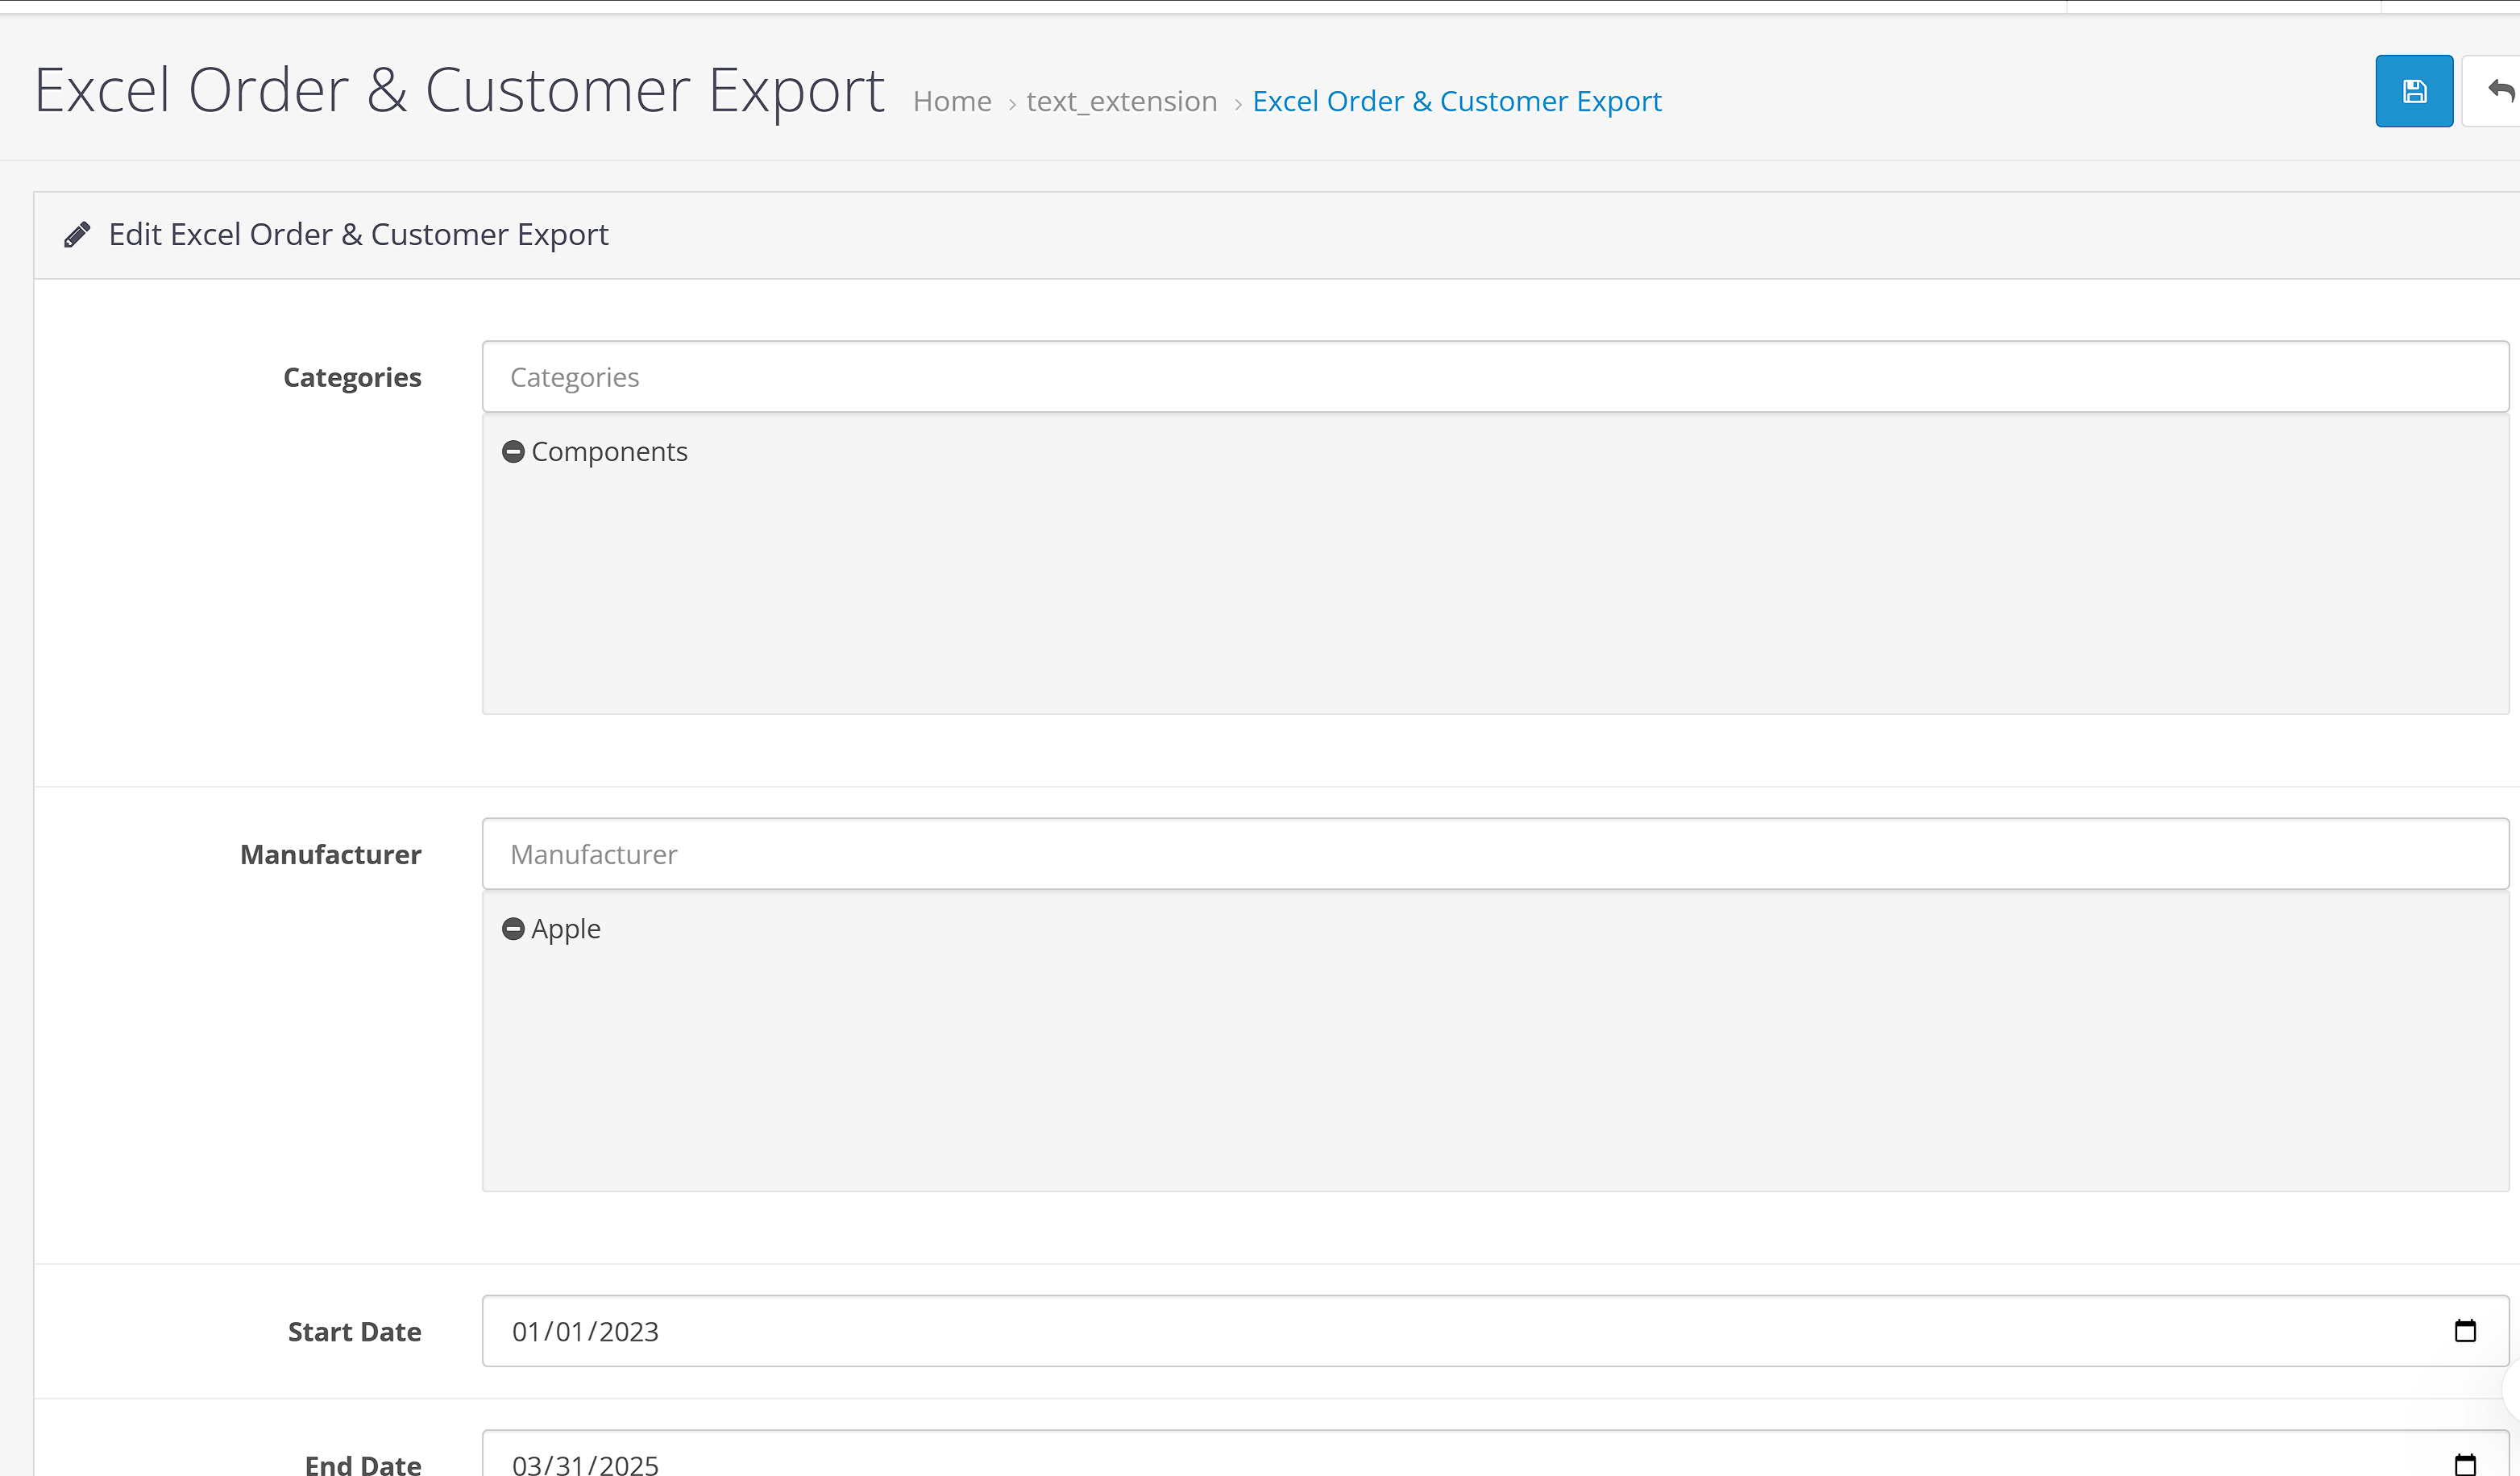Focus the Manufacturer autocomplete field
Viewport: 2520px width, 1476px height.
pos(1494,854)
